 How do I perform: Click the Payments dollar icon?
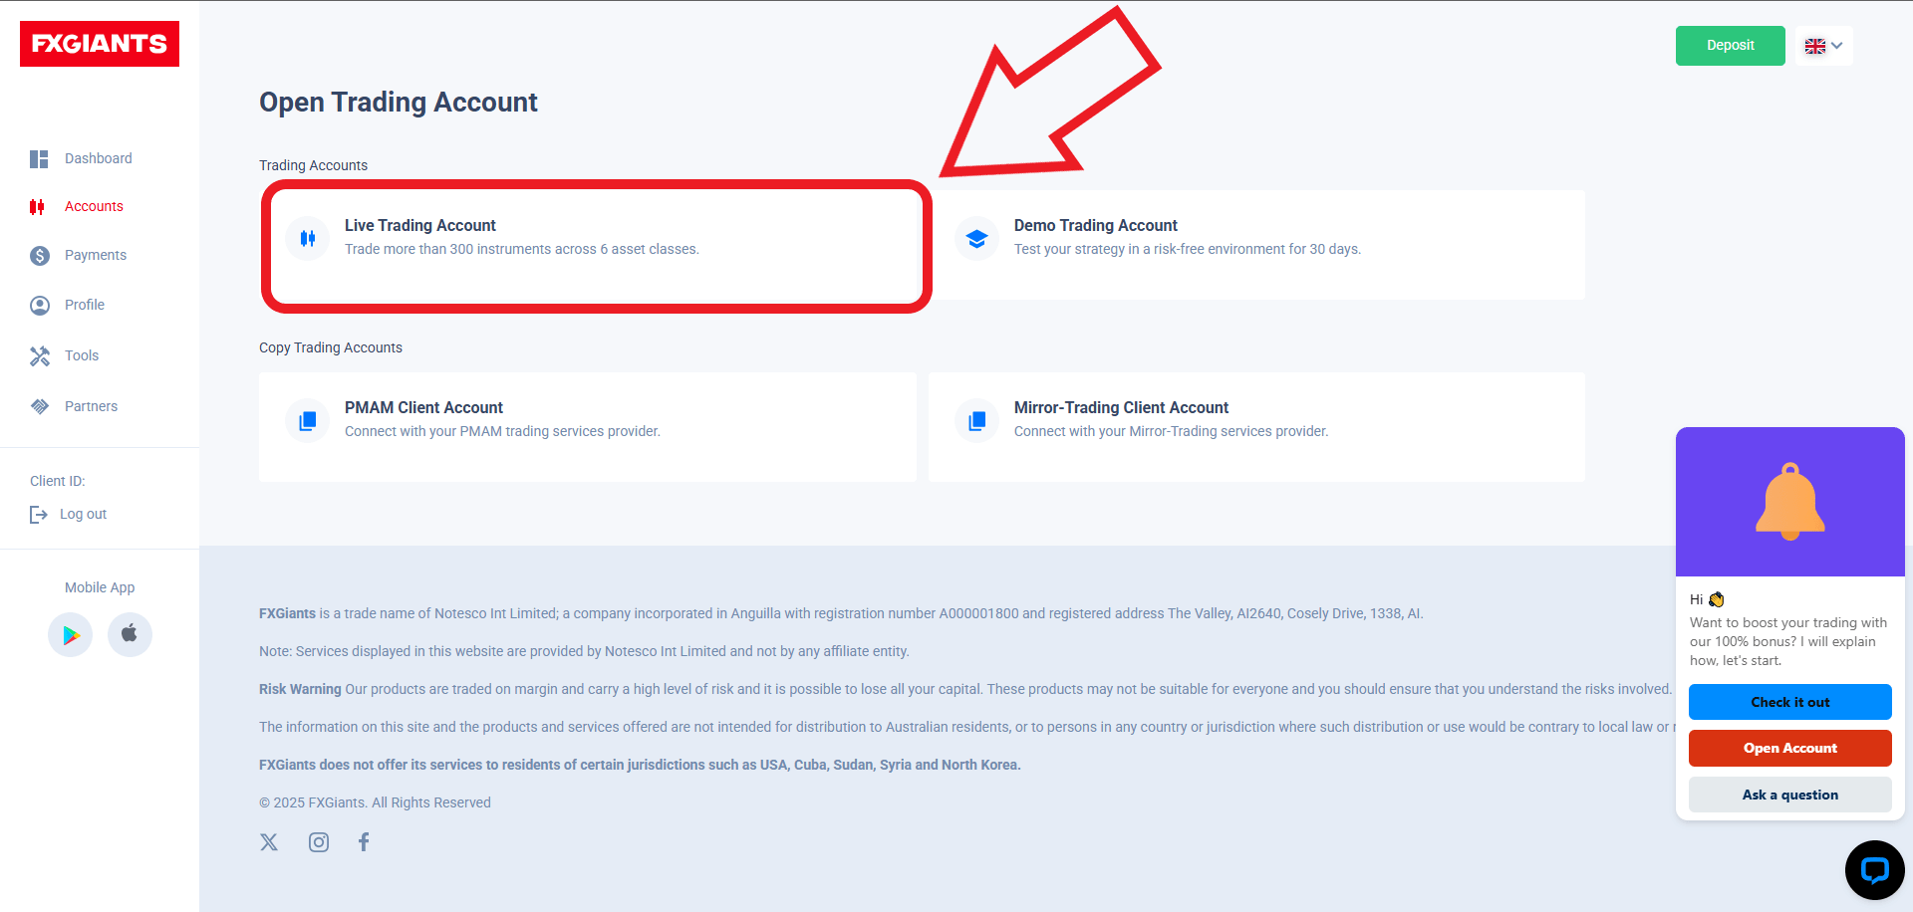click(x=40, y=256)
